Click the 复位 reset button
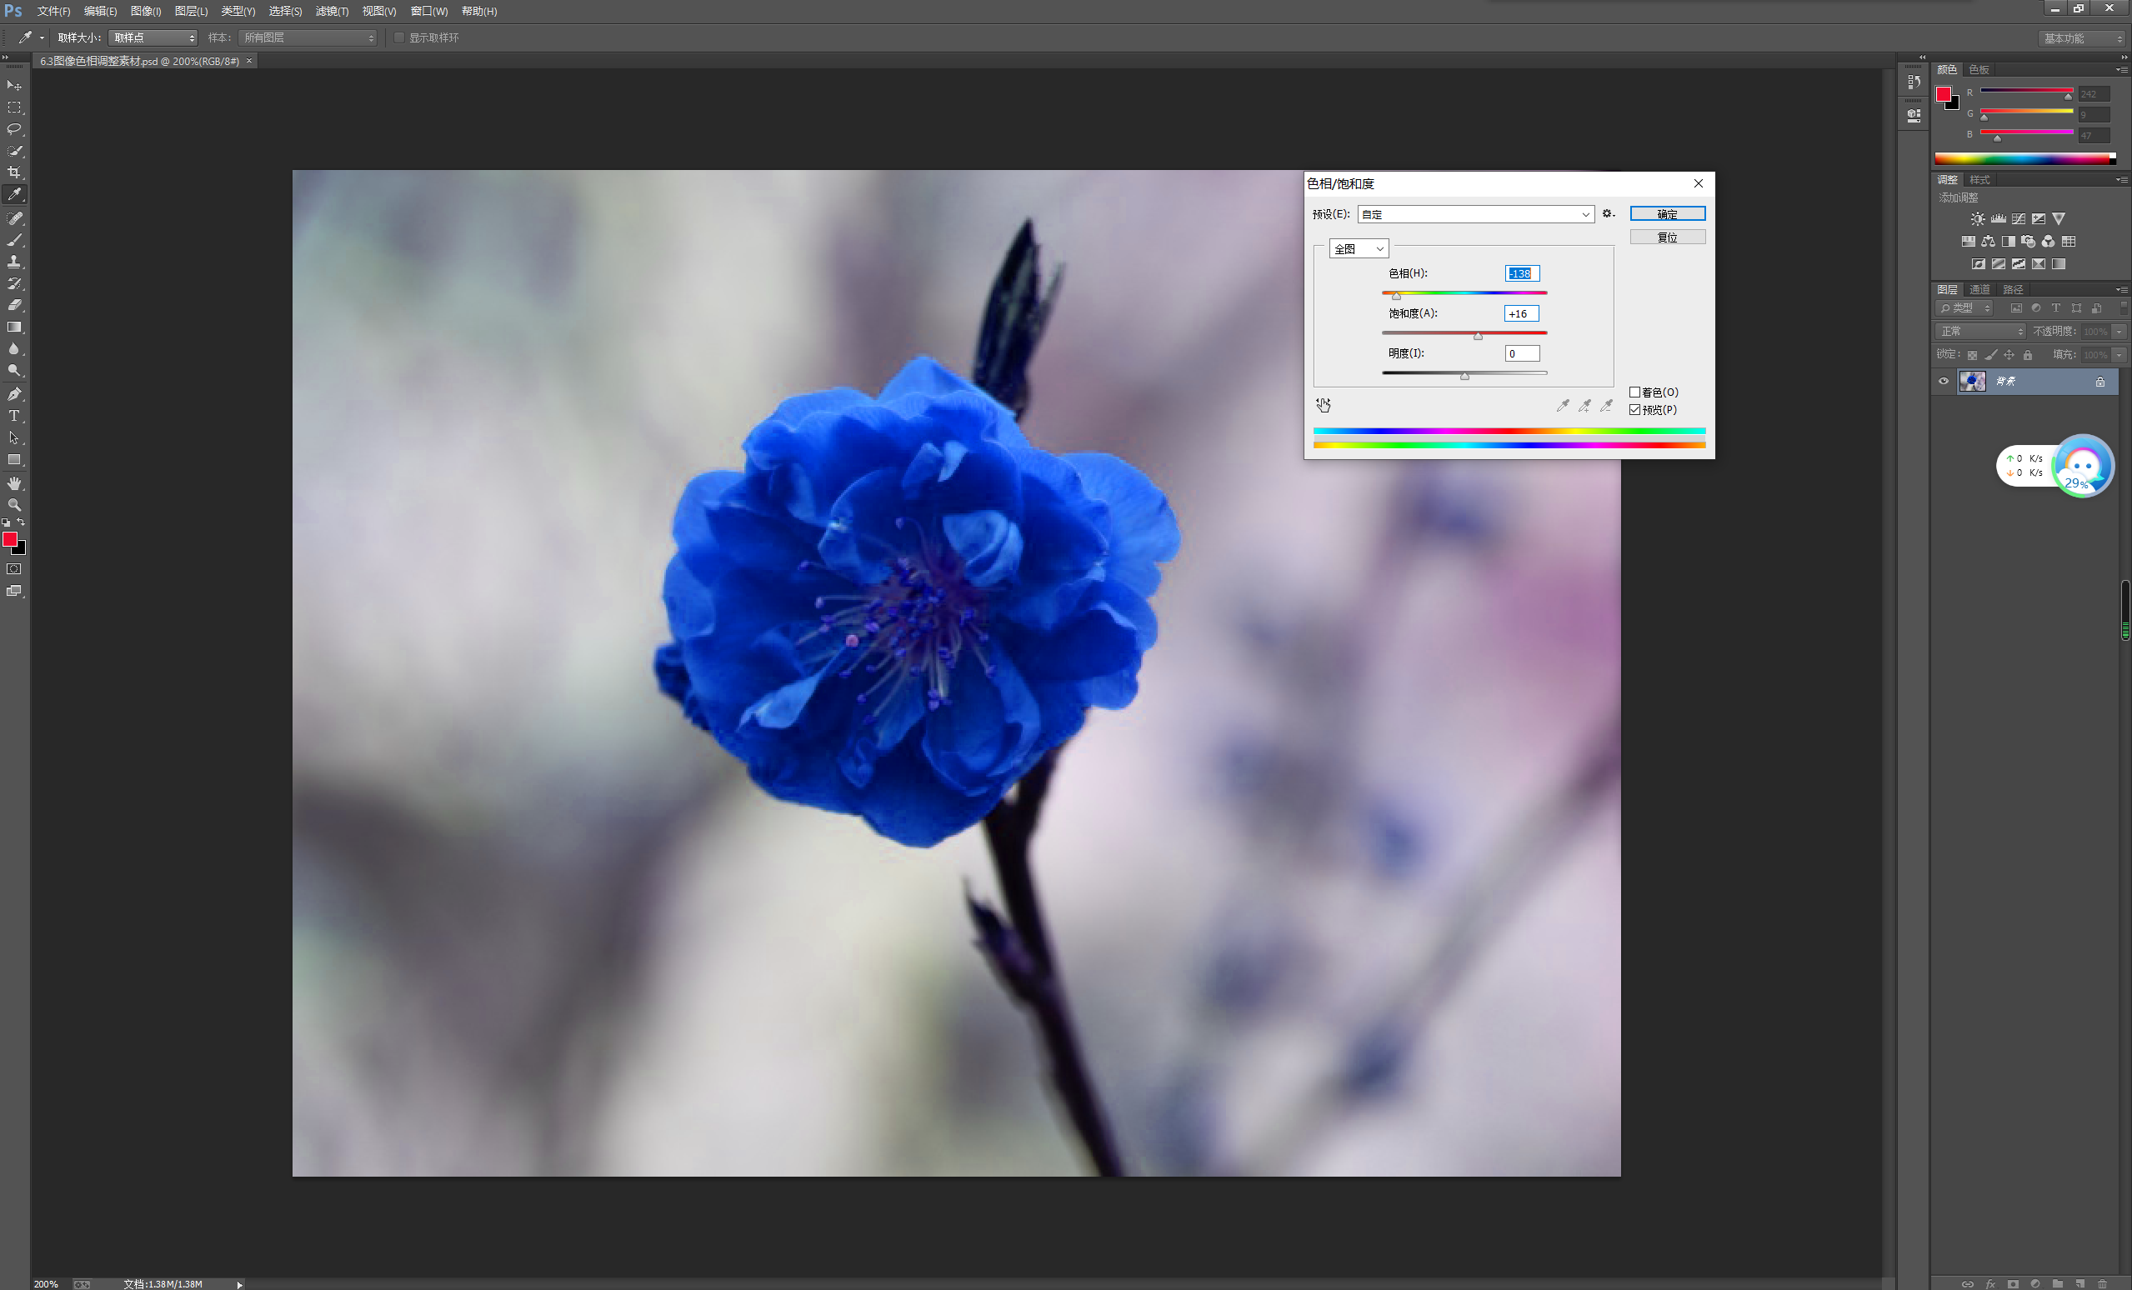 pos(1668,237)
